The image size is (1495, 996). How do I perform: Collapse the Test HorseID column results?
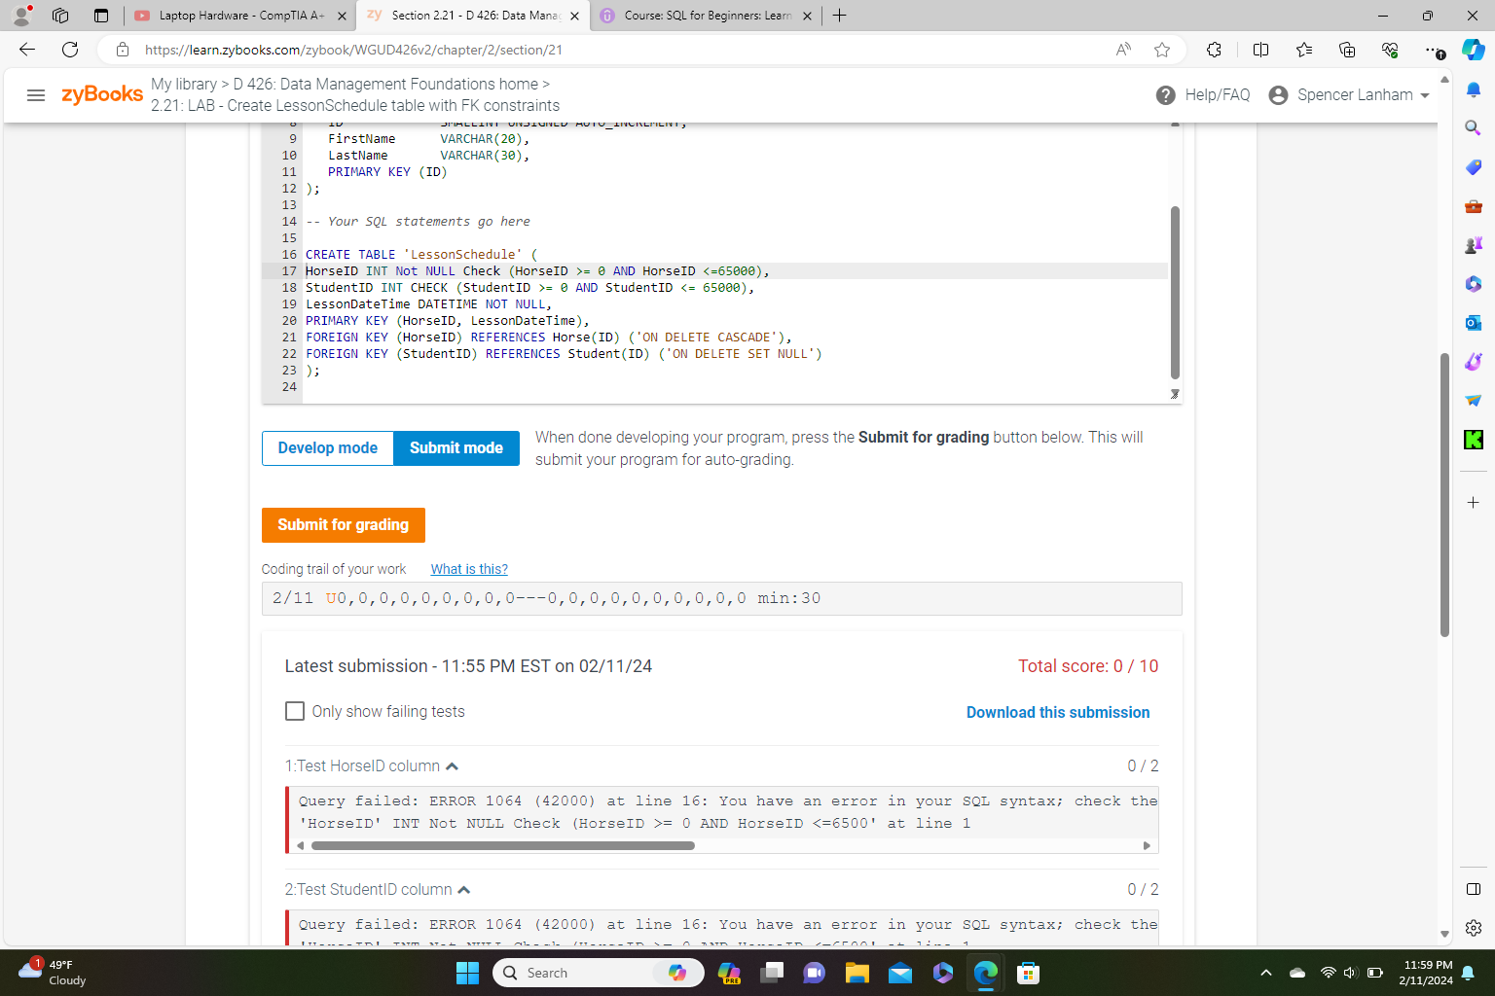(x=452, y=766)
